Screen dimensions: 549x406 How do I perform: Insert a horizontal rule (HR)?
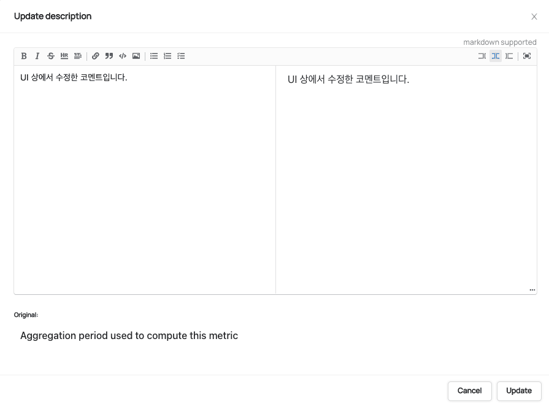64,56
